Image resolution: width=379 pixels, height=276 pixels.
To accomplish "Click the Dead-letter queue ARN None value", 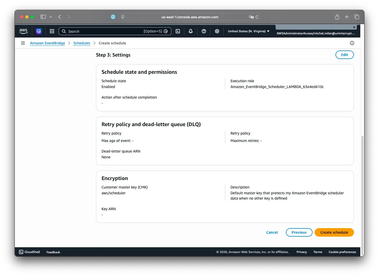I will 106,157.
